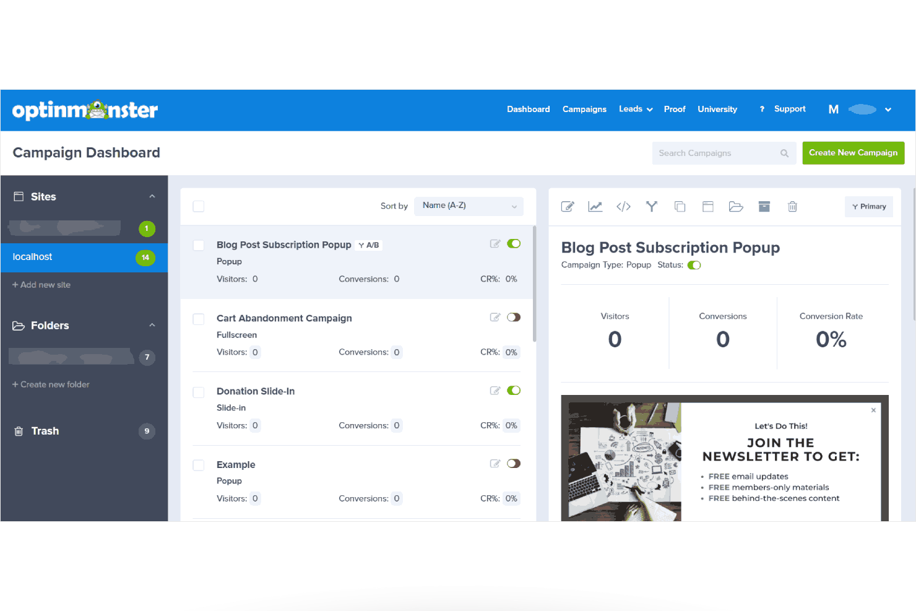Click the Trash bin icon in sidebar
Screen dimensions: 916x611
(19, 431)
